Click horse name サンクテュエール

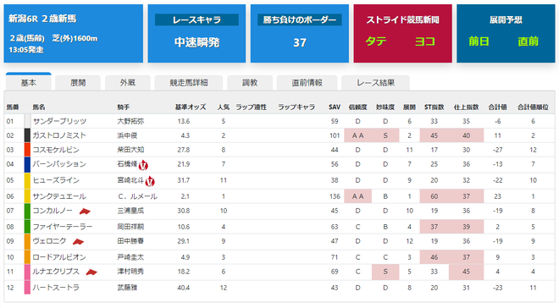59,196
